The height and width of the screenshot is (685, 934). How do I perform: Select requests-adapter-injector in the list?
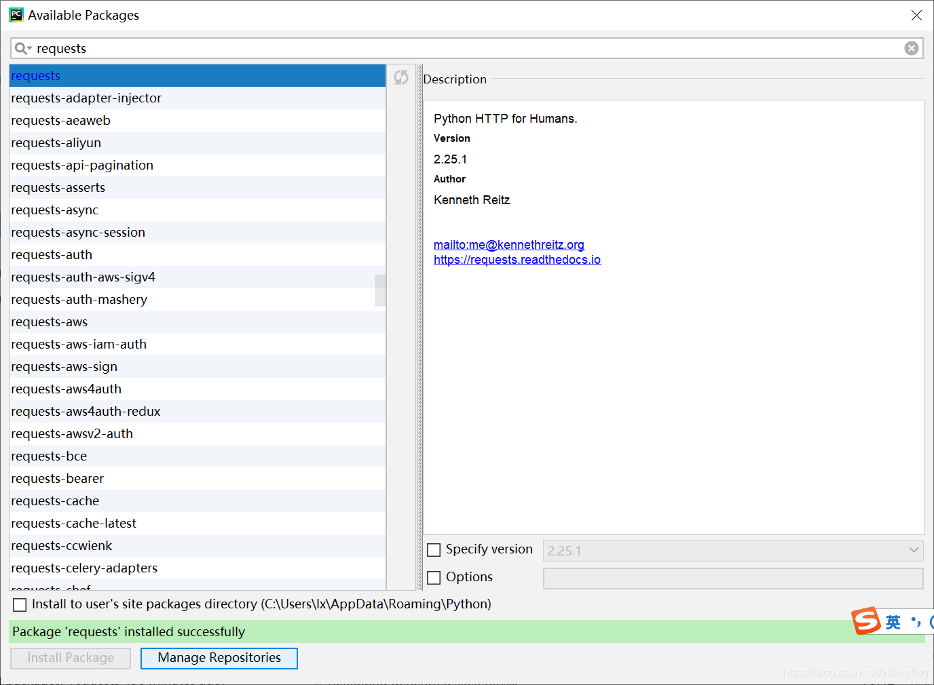(x=198, y=98)
